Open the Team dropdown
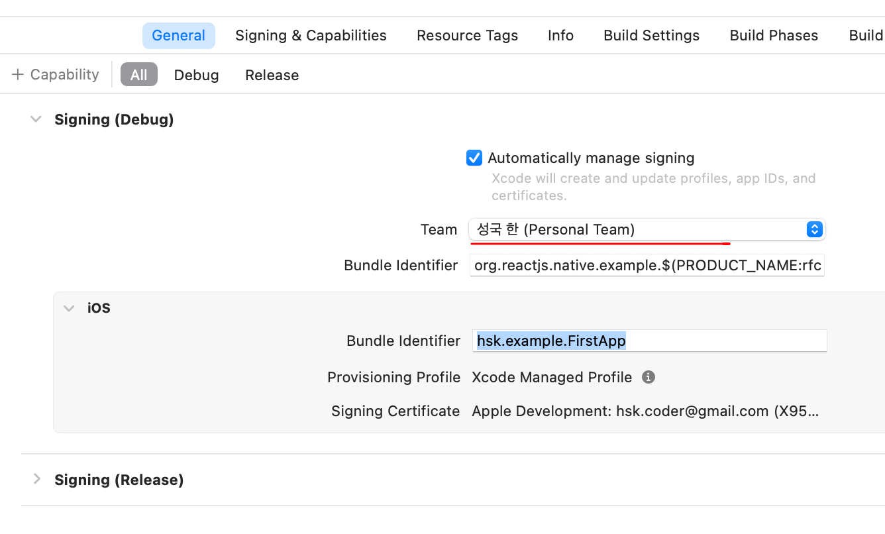 click(x=647, y=229)
